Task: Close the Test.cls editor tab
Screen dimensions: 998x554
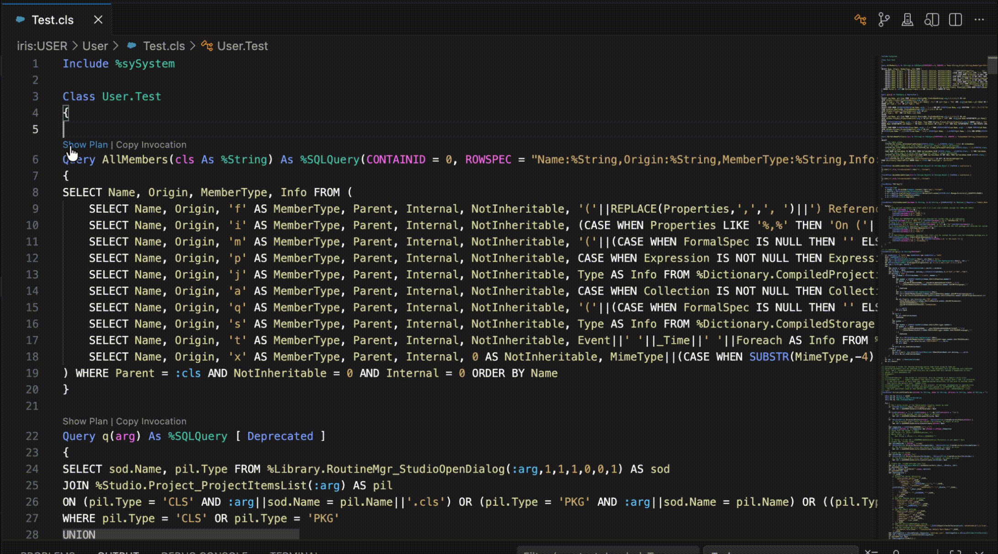Action: (x=98, y=20)
